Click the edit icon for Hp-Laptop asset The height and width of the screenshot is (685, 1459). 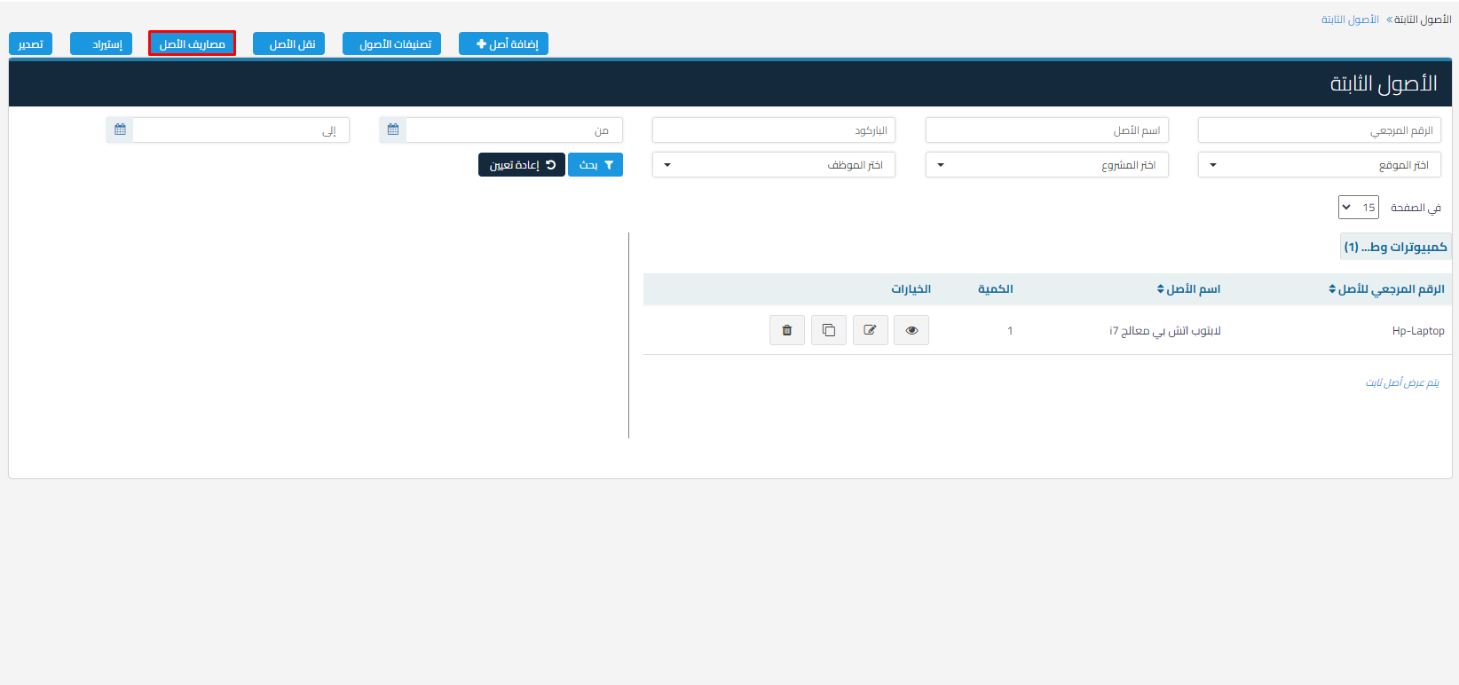coord(870,330)
